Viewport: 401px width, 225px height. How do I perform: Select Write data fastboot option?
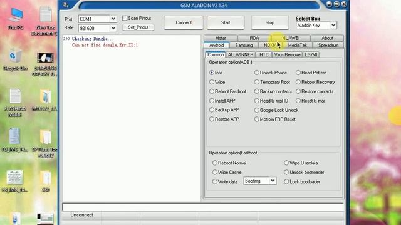tap(214, 182)
